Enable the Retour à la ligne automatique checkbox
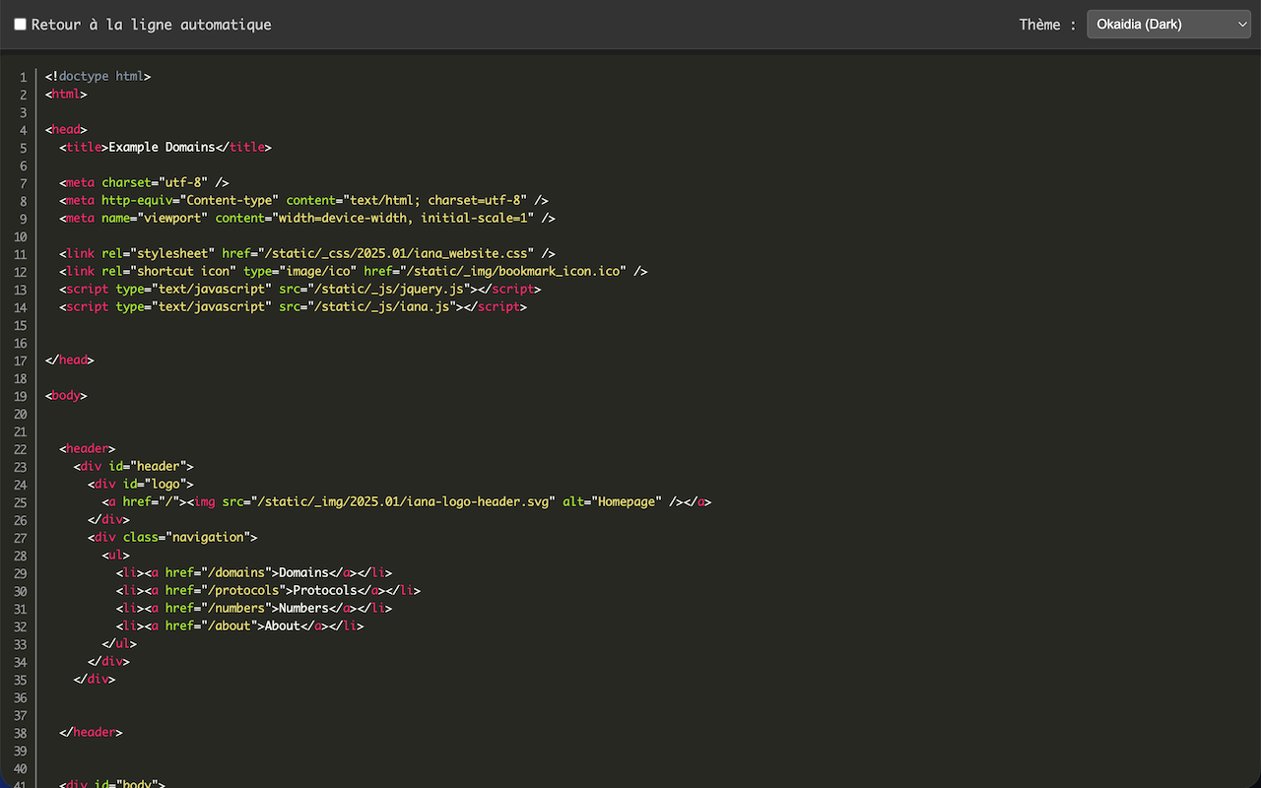This screenshot has width=1261, height=788. click(x=20, y=25)
